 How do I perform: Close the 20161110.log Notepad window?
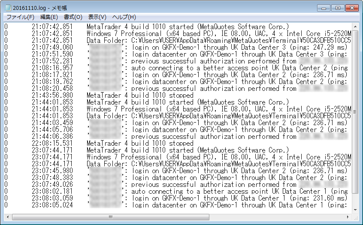pyautogui.click(x=352, y=8)
